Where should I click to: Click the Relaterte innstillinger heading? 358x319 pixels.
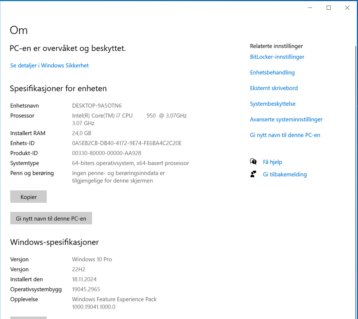tap(276, 46)
